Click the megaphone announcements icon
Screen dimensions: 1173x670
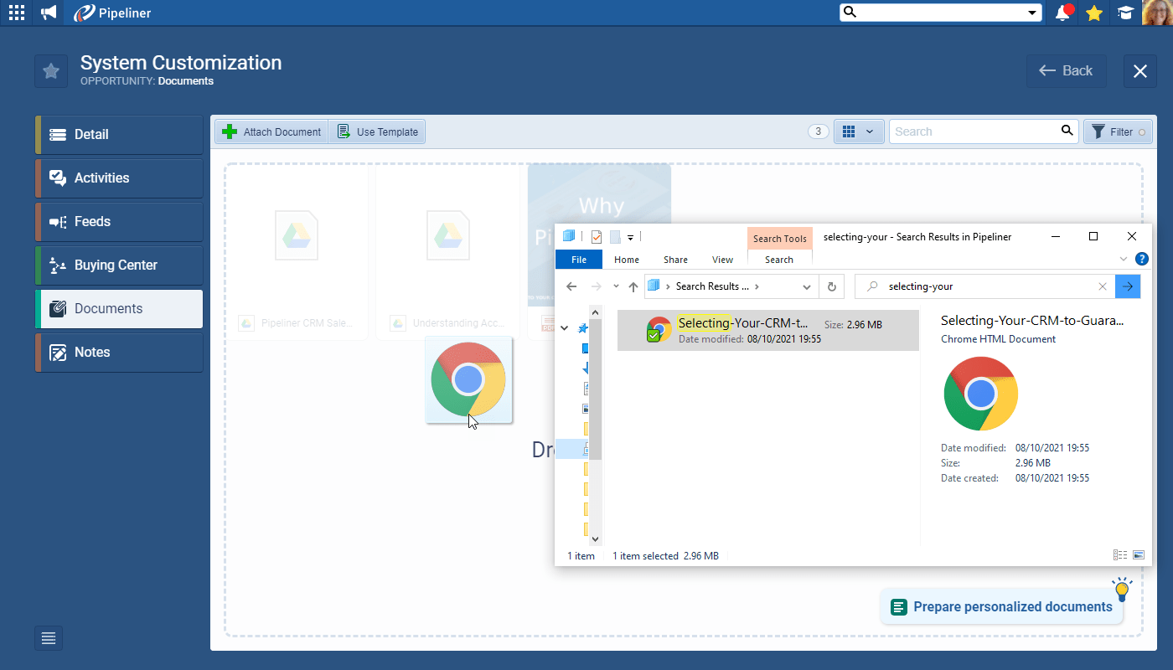[47, 13]
